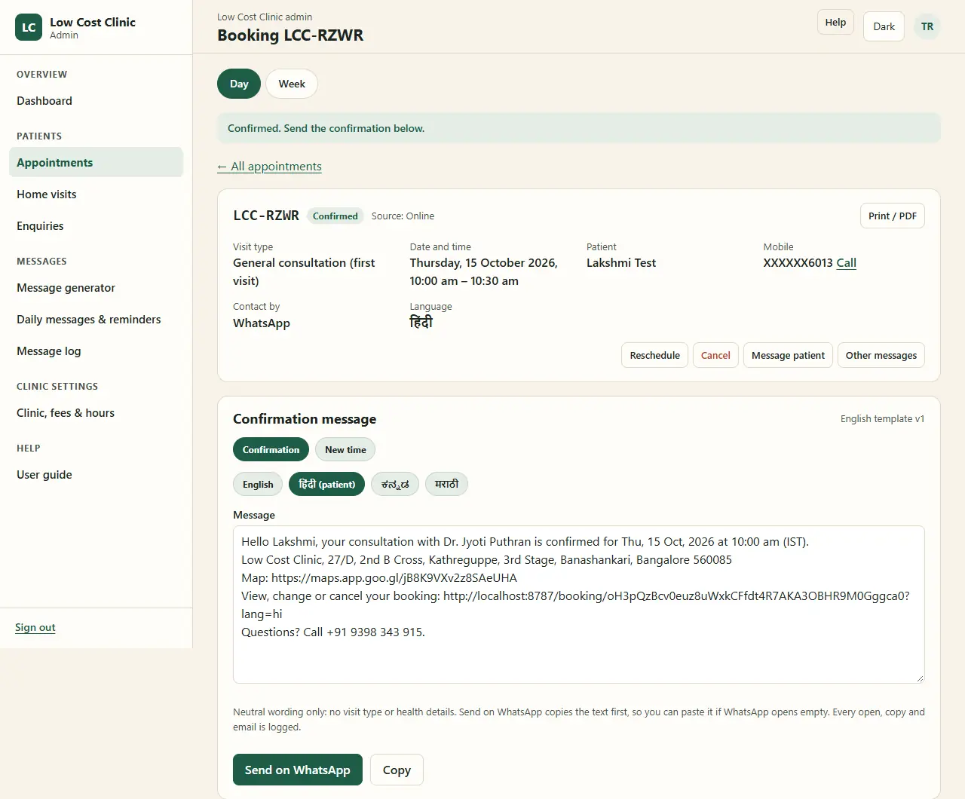This screenshot has height=799, width=965.
Task: Click the Copy button
Action: click(397, 770)
